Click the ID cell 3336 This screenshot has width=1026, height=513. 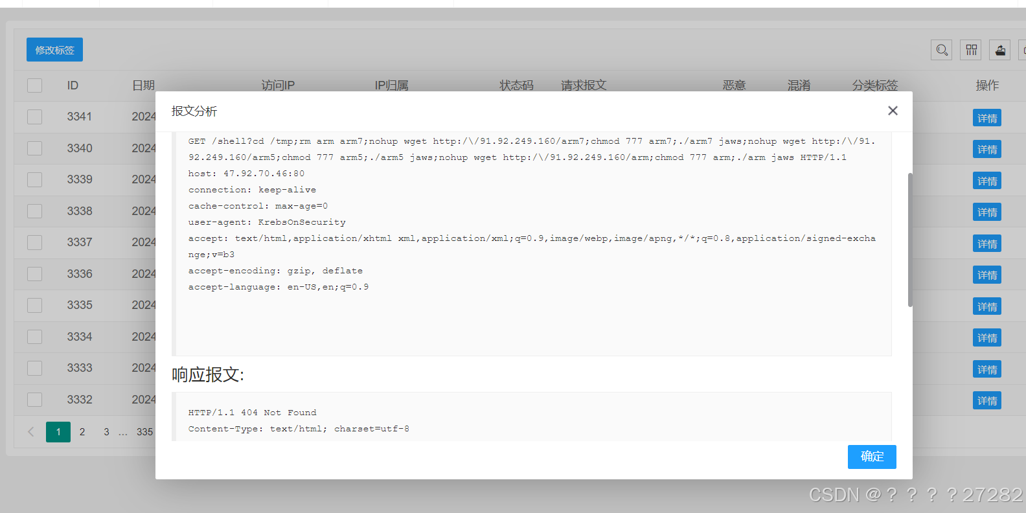coord(80,274)
